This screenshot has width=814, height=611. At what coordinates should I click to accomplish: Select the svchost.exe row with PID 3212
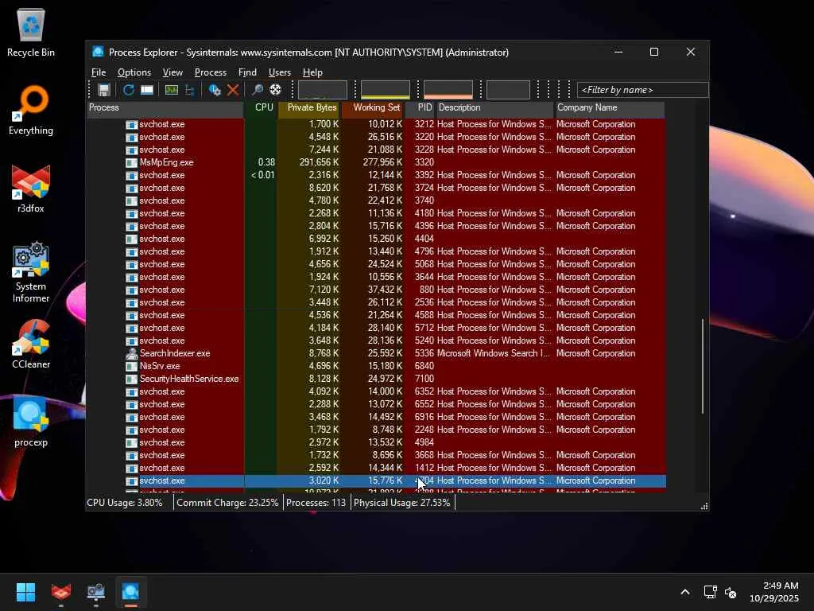(x=376, y=124)
